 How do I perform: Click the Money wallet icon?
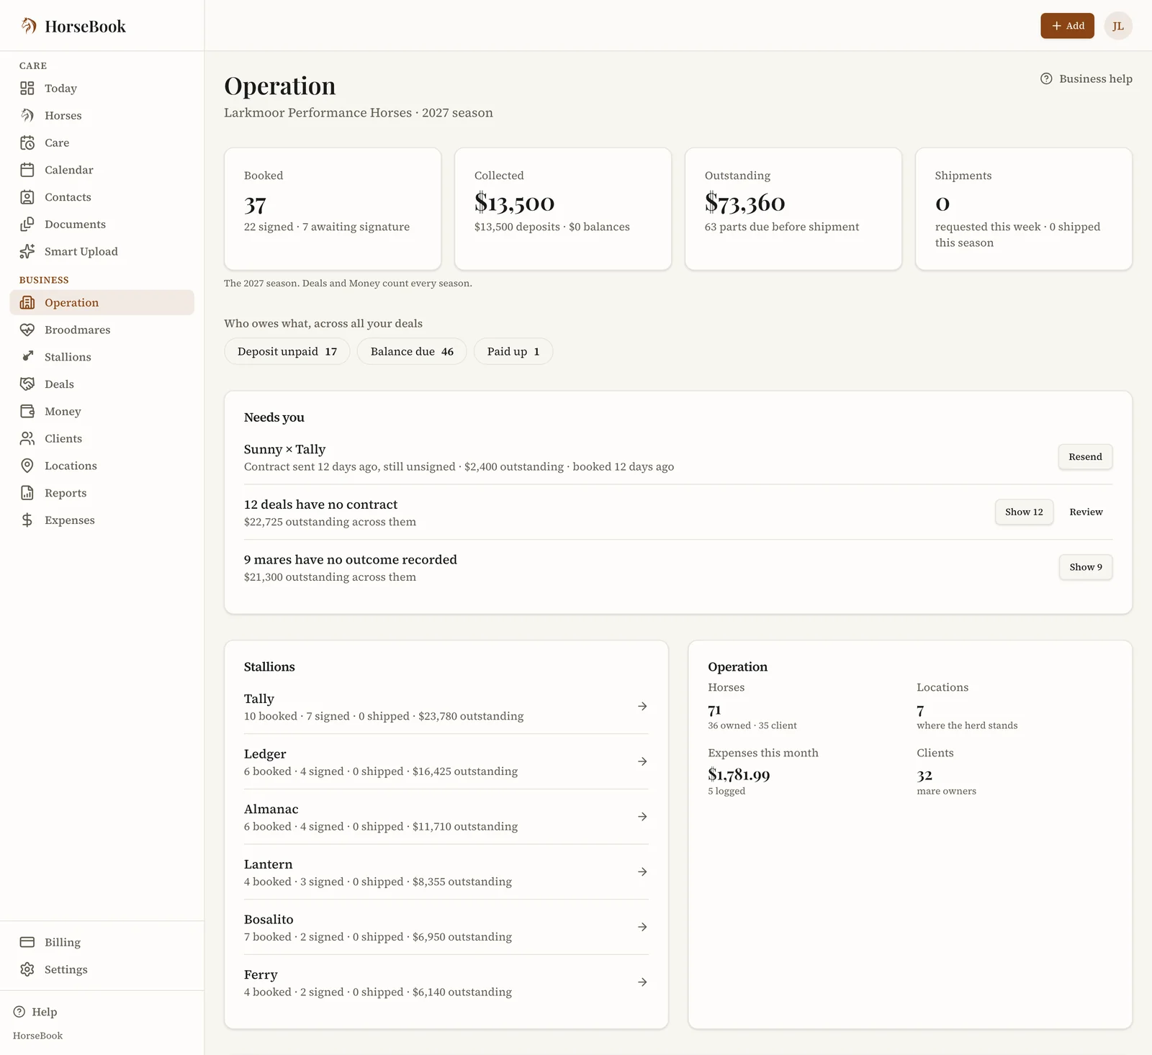pyautogui.click(x=27, y=412)
